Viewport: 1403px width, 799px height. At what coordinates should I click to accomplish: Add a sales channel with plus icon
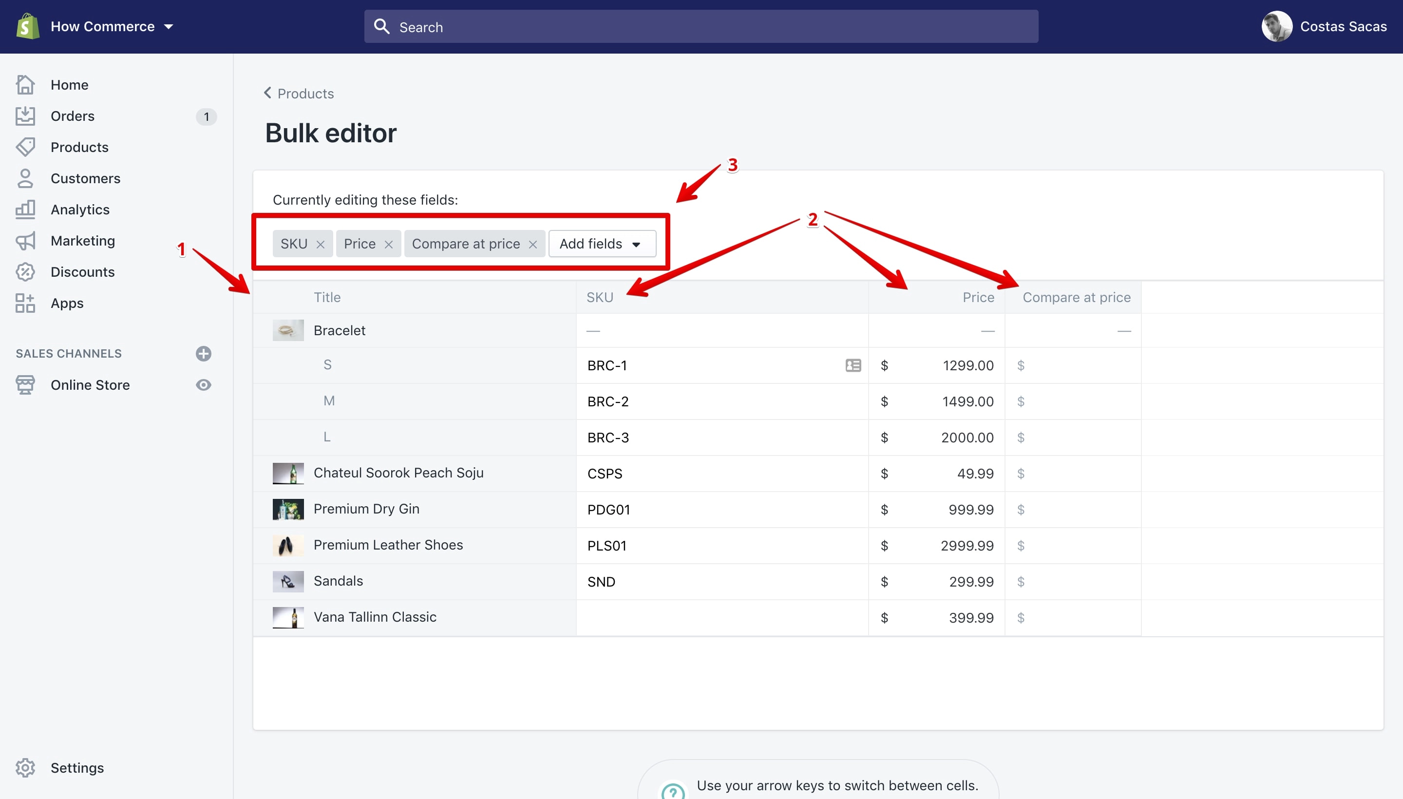pyautogui.click(x=204, y=353)
